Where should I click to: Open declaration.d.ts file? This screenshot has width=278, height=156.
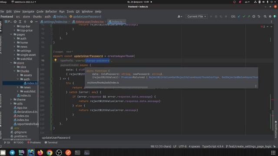pos(26,112)
